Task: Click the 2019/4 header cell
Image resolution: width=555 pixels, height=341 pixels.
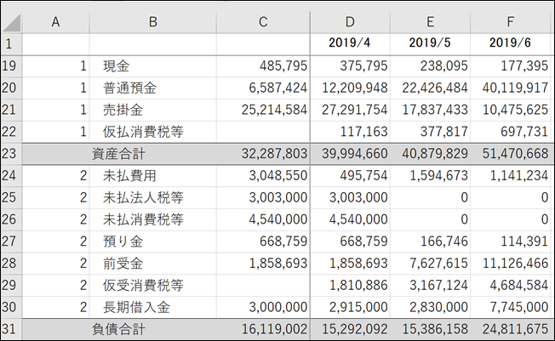Action: (x=350, y=43)
